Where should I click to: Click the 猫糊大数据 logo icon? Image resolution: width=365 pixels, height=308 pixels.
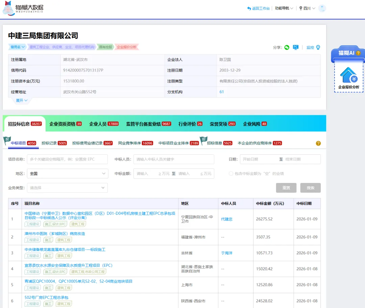[x=8, y=8]
